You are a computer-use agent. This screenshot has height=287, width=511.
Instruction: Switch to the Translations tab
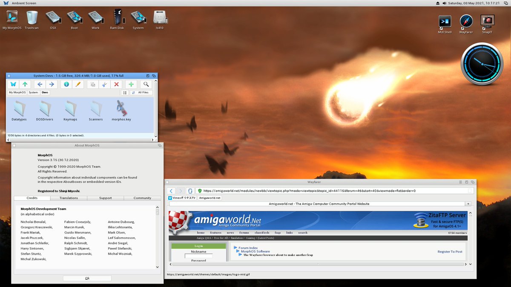69,198
